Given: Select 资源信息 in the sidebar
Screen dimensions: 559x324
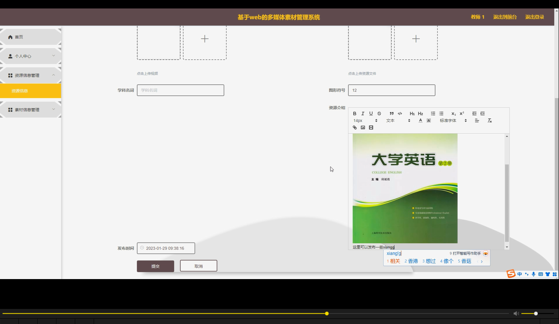Looking at the screenshot, I should click(x=19, y=91).
